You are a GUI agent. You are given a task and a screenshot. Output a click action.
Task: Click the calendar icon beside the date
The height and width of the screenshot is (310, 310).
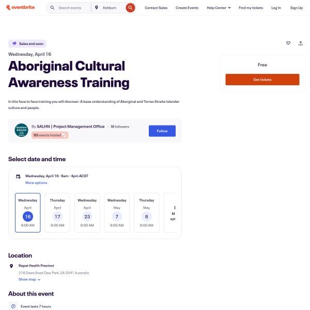click(x=18, y=176)
